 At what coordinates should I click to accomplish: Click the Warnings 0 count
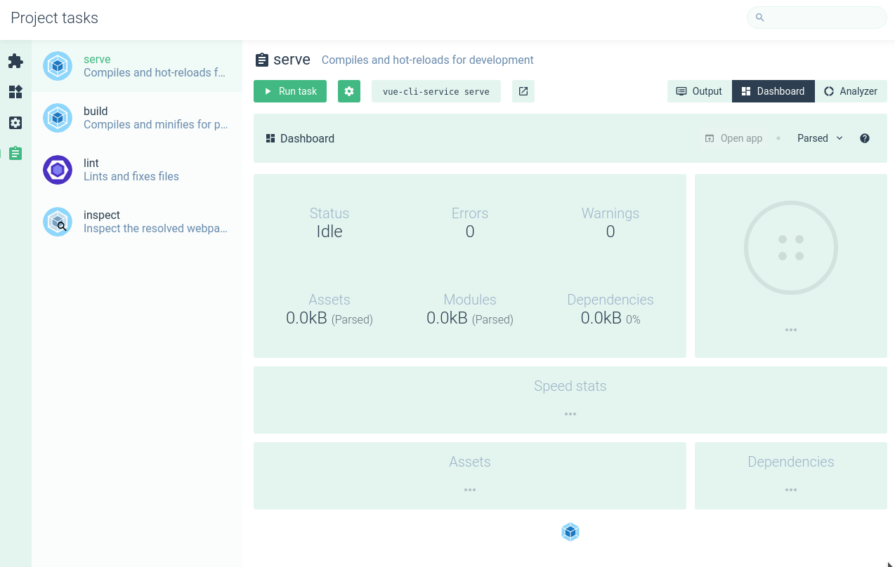point(610,232)
